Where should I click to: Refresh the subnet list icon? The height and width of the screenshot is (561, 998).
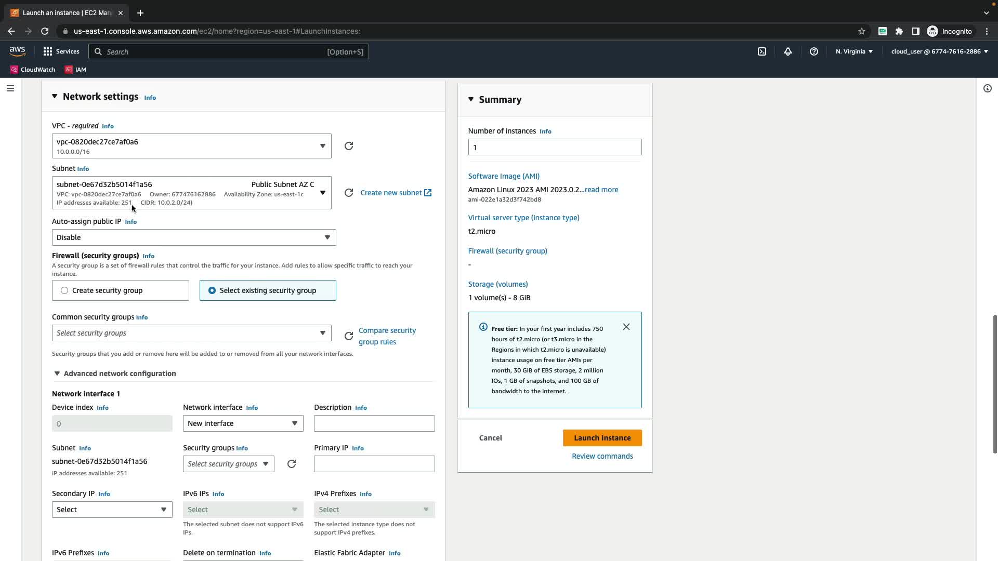(x=349, y=193)
